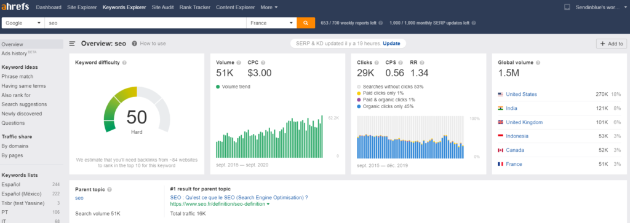This screenshot has height=223, width=630.
Task: Click the France flag icon
Action: [x=500, y=164]
